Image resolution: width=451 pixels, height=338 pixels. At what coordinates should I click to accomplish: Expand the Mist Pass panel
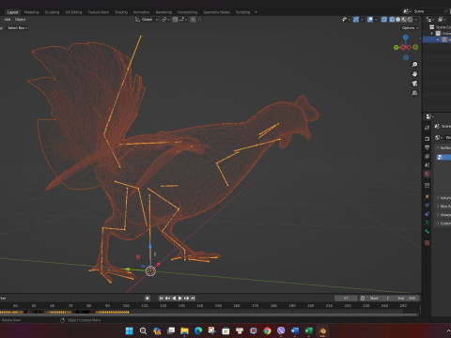[x=443, y=207]
